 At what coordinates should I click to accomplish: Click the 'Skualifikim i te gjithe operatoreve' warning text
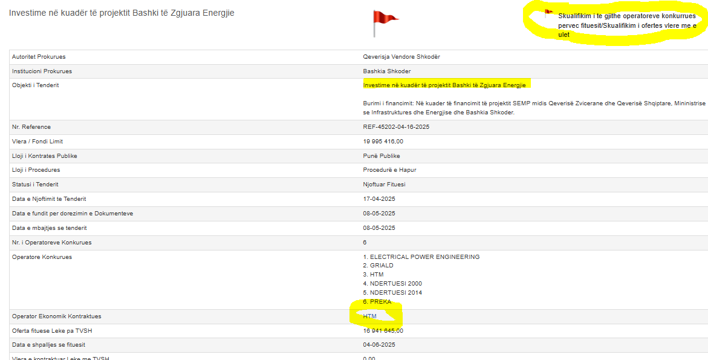(626, 25)
